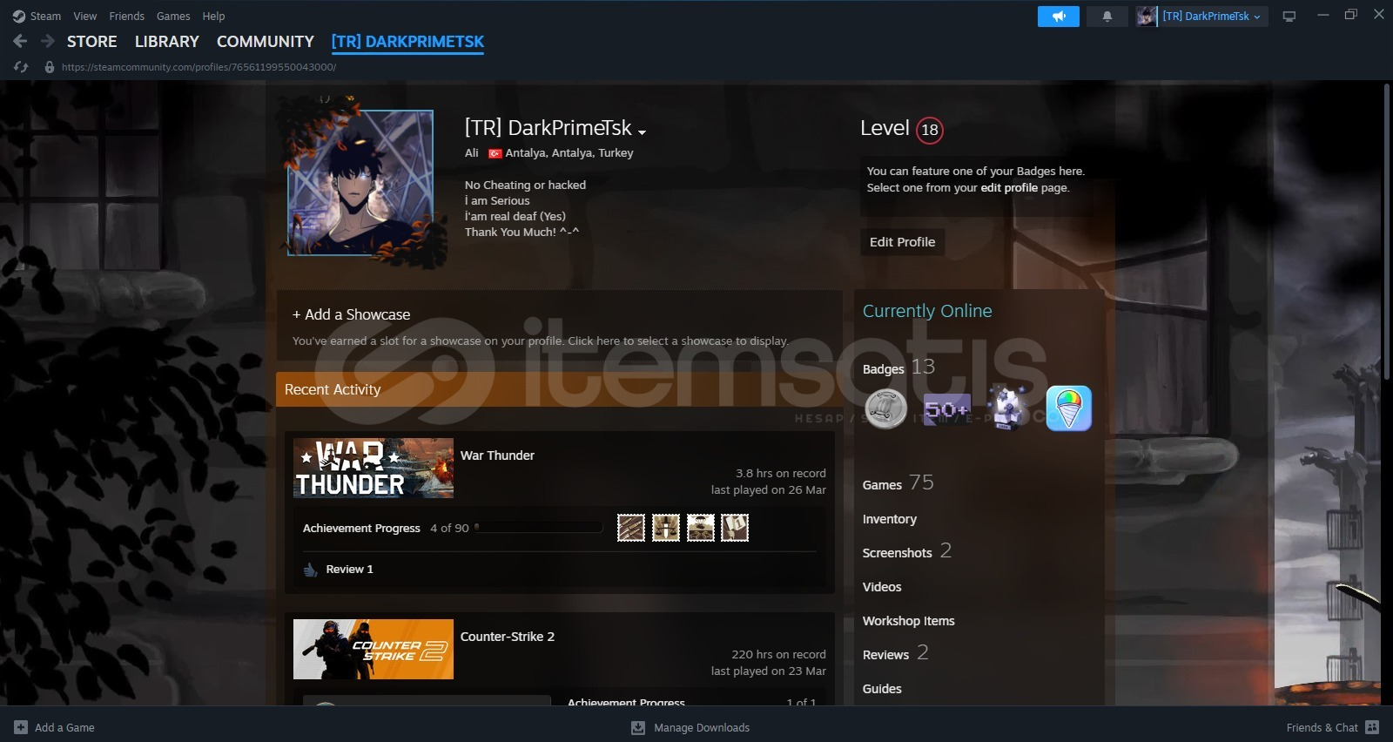The width and height of the screenshot is (1393, 742).
Task: Open the Reviews 2 link
Action: click(x=895, y=653)
